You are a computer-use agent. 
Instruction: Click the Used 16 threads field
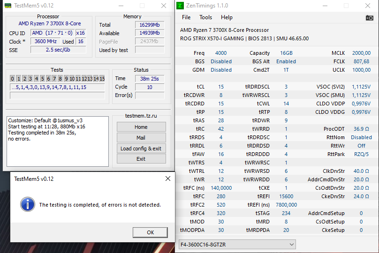(x=81, y=41)
